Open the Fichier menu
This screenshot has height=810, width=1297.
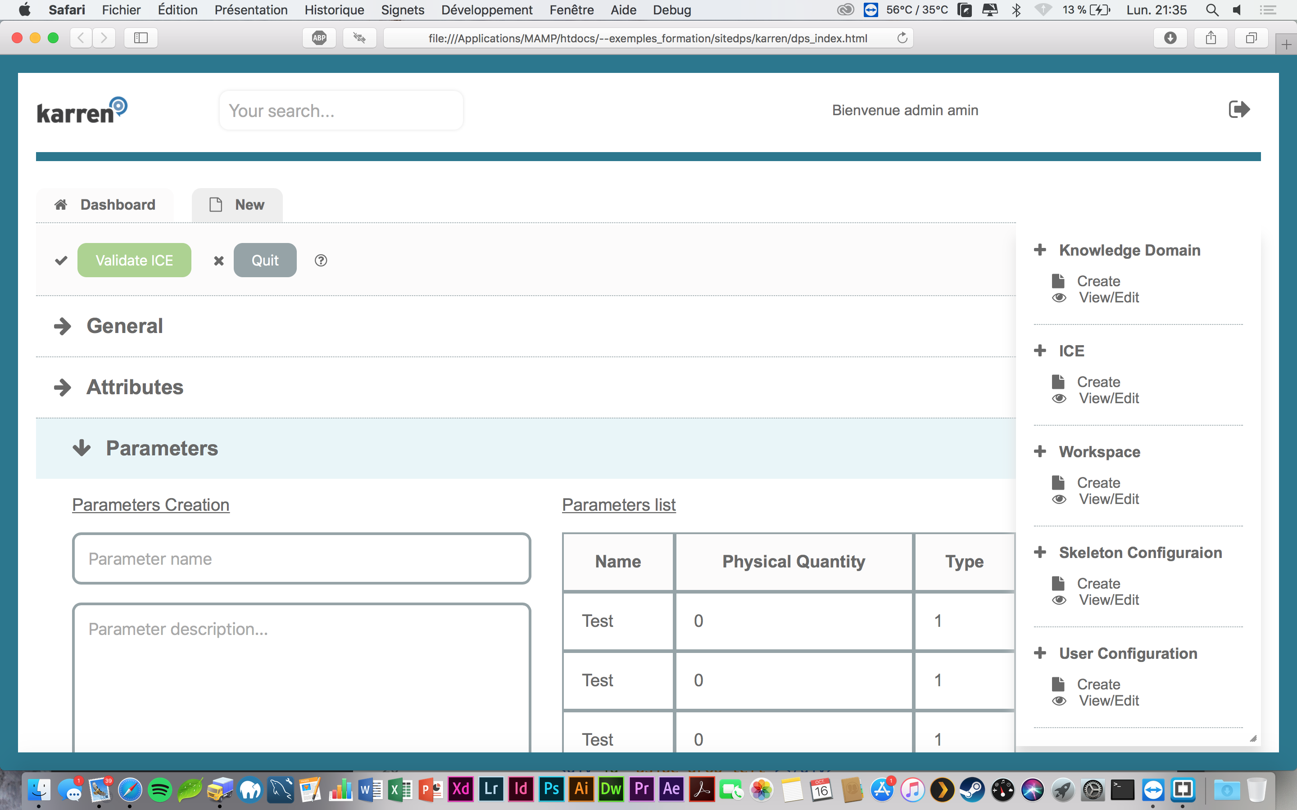pyautogui.click(x=121, y=9)
